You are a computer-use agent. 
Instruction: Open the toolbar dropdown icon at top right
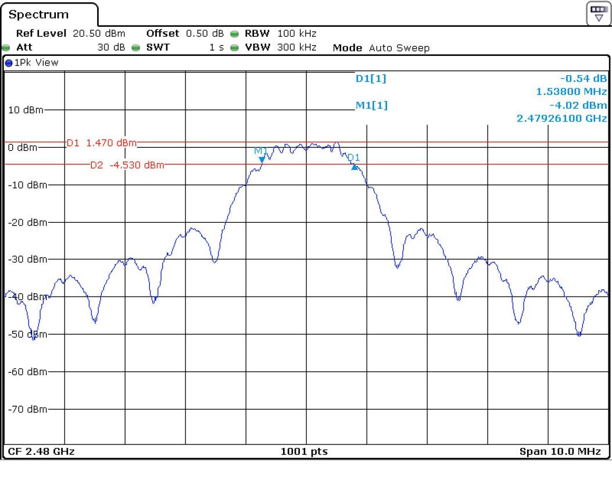pyautogui.click(x=599, y=13)
